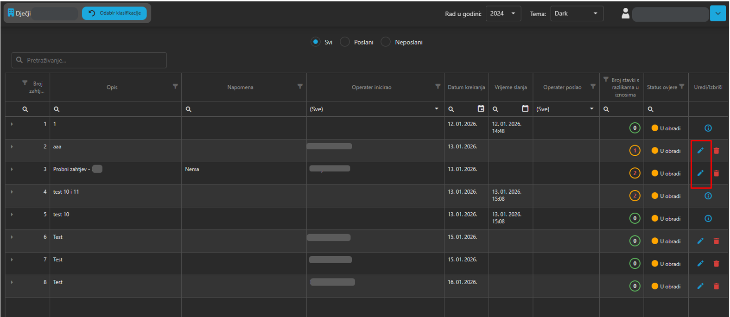Viewport: 730px width, 317px height.
Task: Open the user account menu arrow button
Action: click(717, 13)
